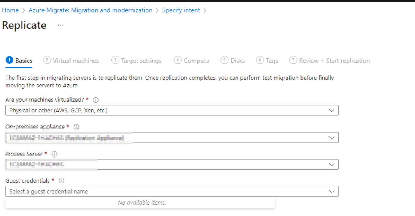Open the Target settings tab

[141, 60]
